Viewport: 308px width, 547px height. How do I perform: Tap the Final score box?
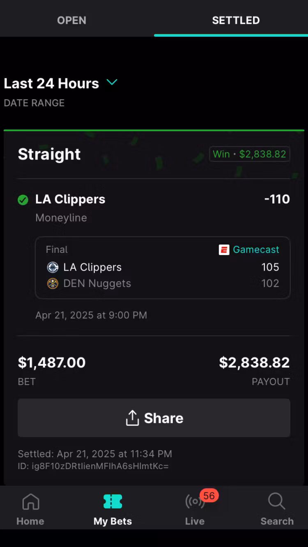(162, 267)
